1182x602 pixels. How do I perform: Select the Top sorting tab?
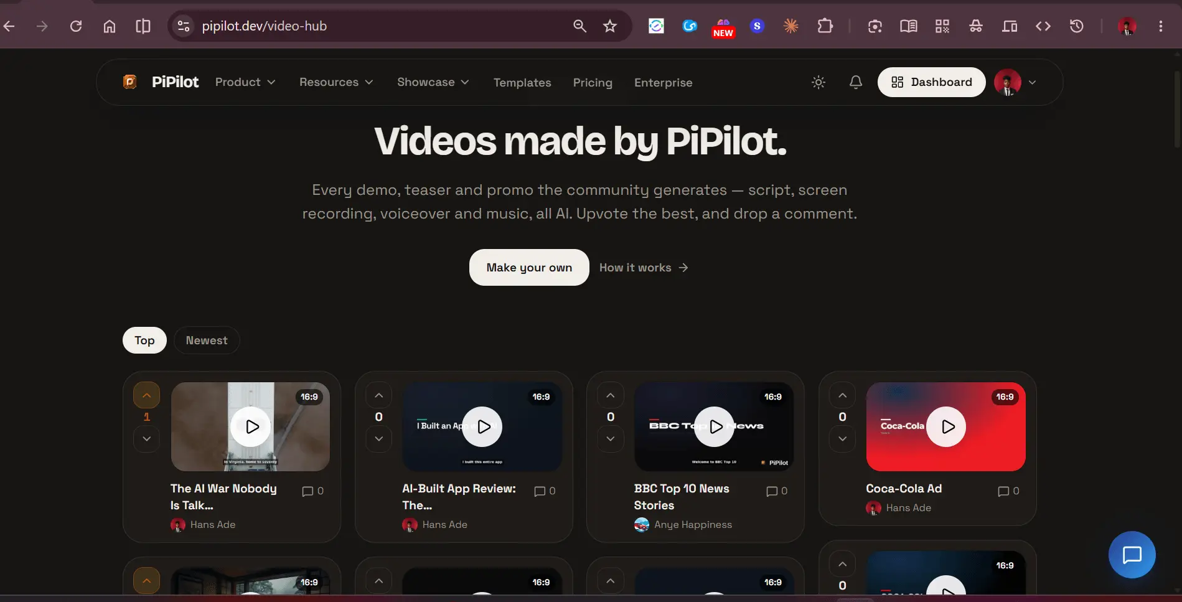point(144,341)
